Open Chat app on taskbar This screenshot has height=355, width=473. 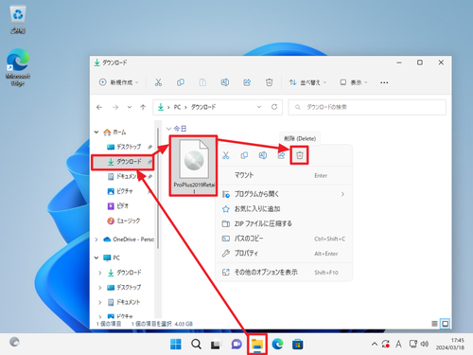point(236,345)
